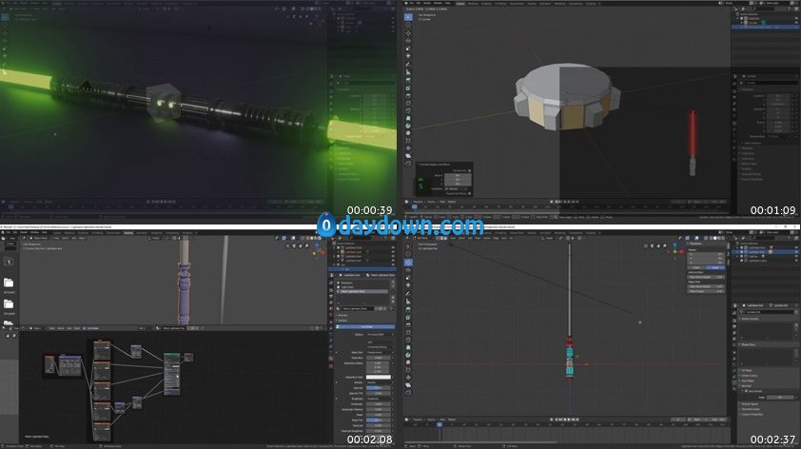Click play in the 00:02:37 frame timeline
Screen dimensions: 801x449
569,420
